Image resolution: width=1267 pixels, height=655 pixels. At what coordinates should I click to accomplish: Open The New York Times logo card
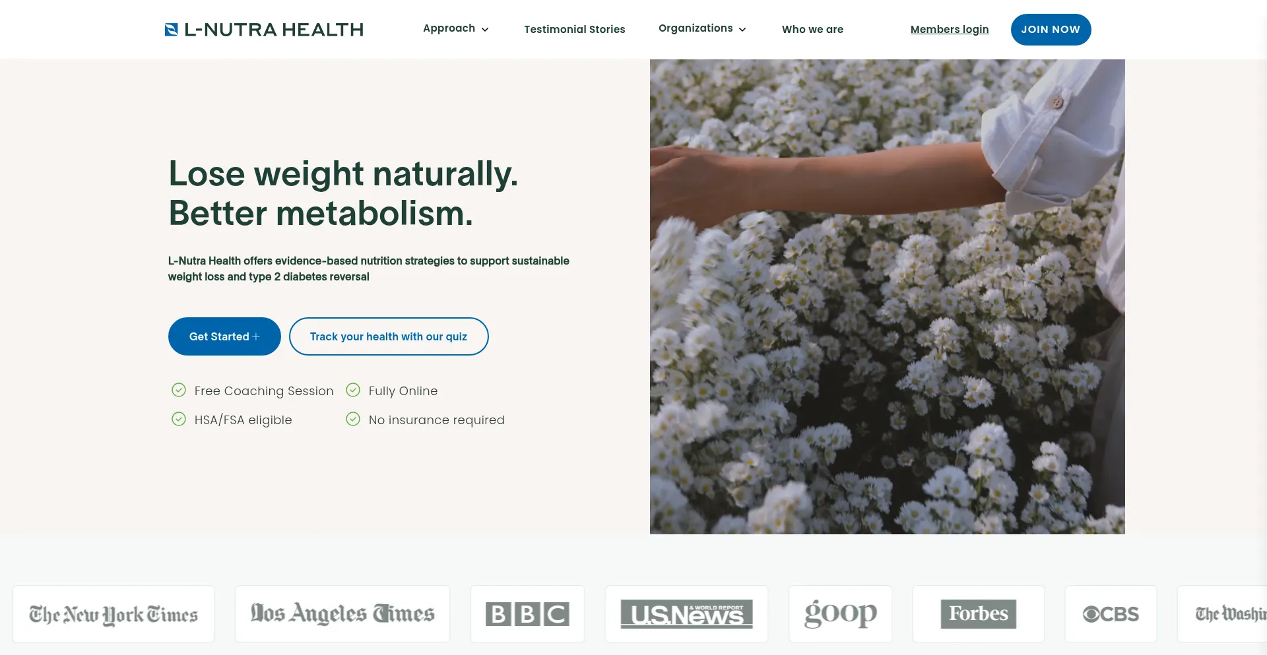pos(114,614)
